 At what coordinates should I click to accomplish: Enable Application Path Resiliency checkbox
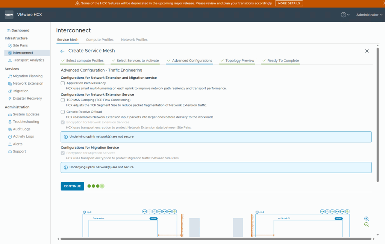(63, 83)
